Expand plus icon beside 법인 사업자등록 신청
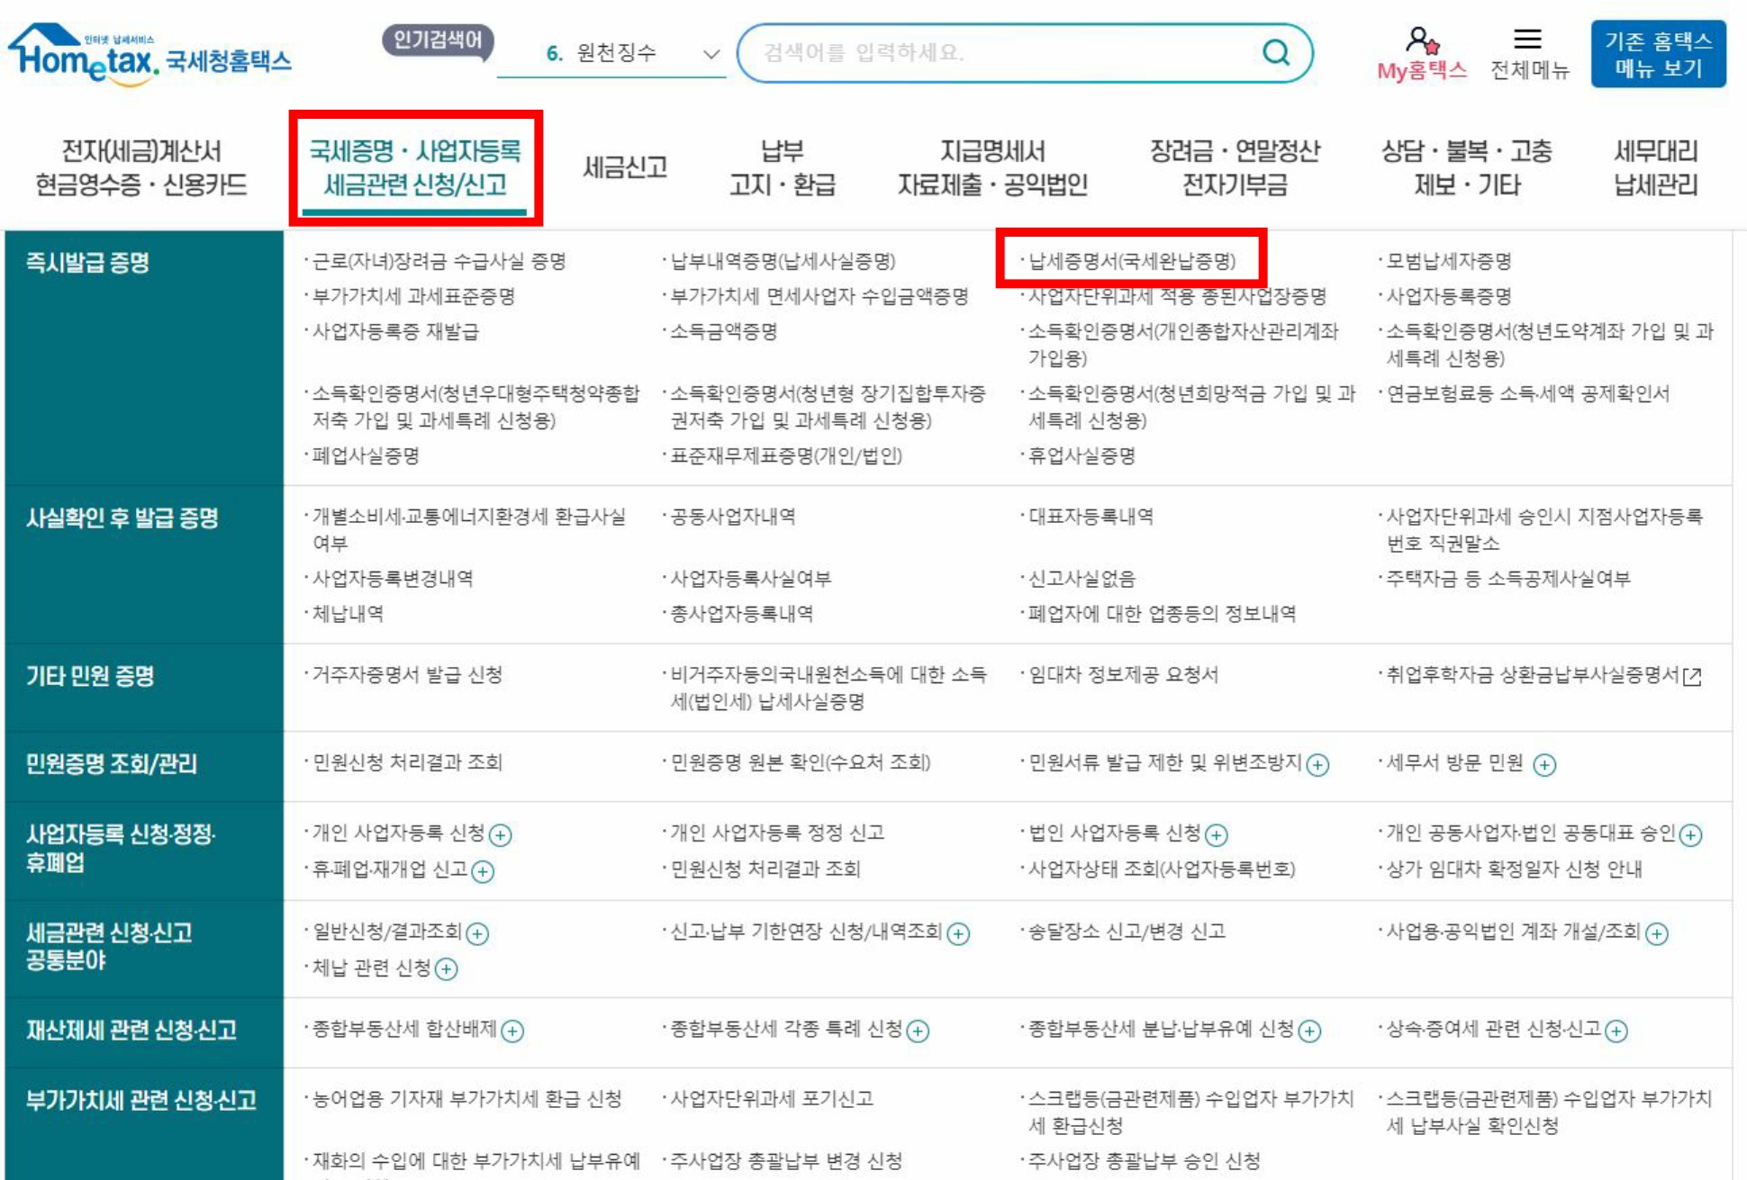Image resolution: width=1747 pixels, height=1180 pixels. (x=1217, y=834)
